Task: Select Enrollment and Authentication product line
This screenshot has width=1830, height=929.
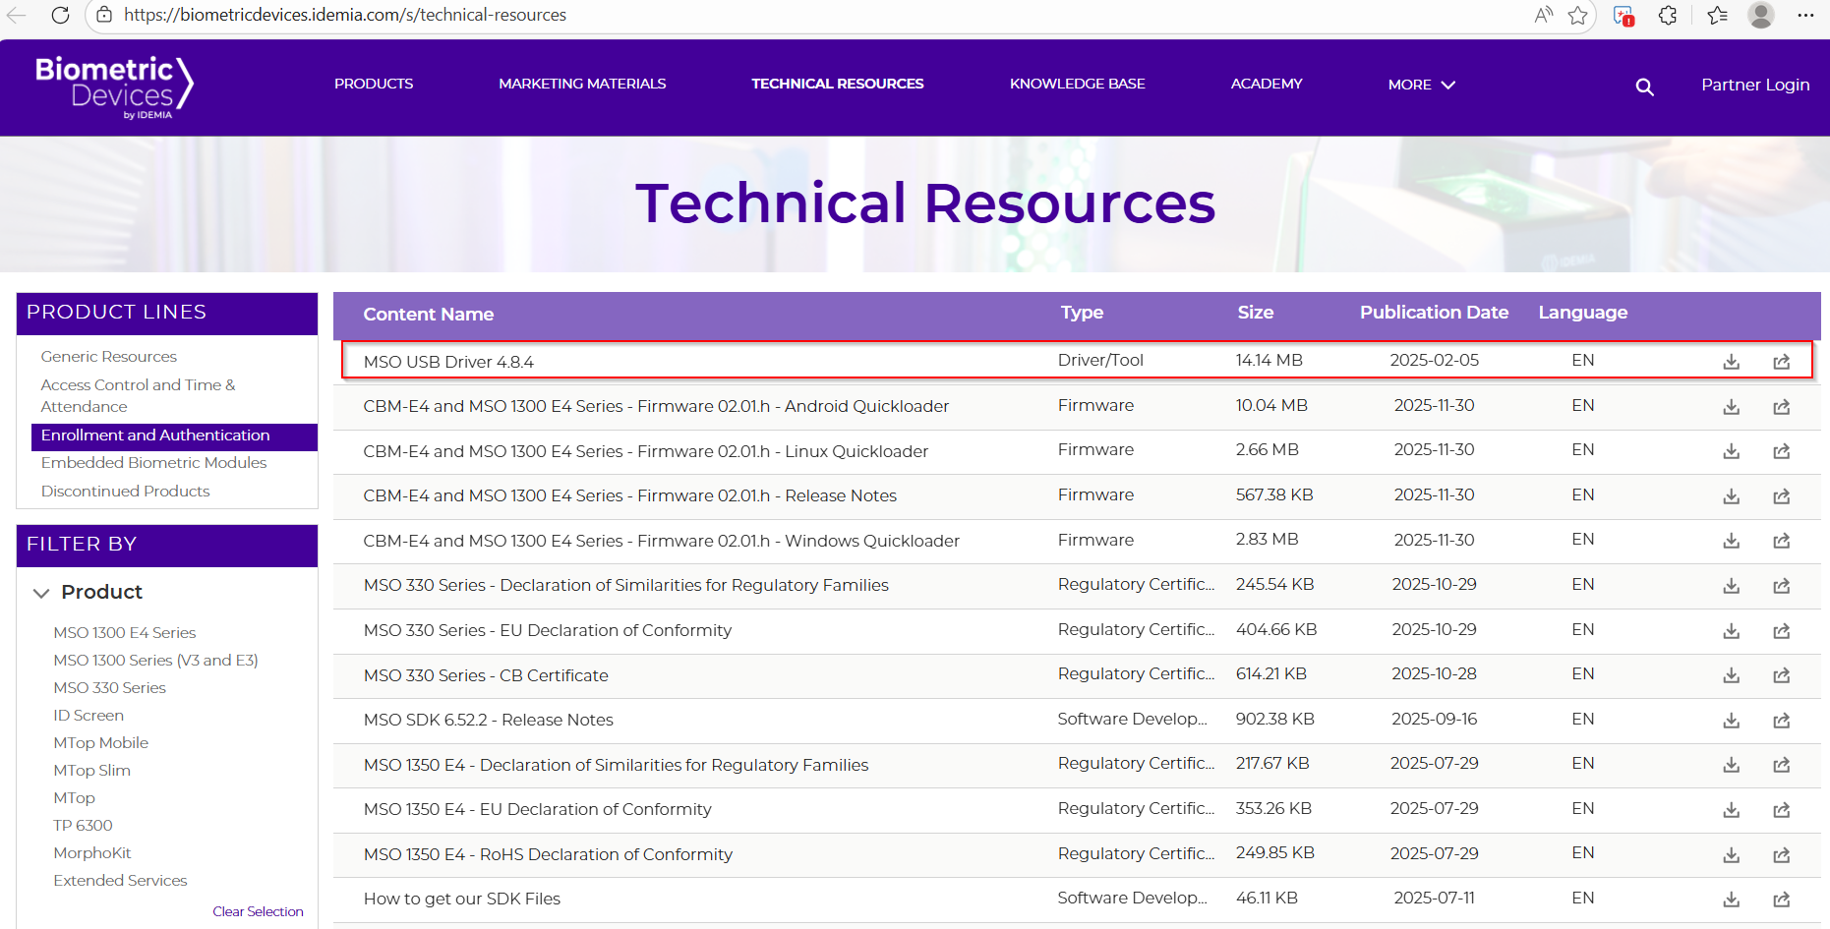Action: point(174,436)
